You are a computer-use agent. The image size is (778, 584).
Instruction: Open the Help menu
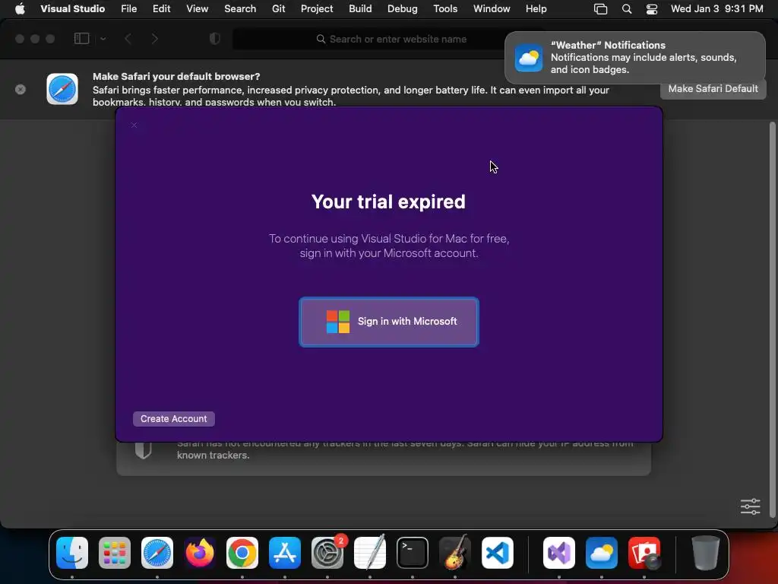pyautogui.click(x=536, y=8)
